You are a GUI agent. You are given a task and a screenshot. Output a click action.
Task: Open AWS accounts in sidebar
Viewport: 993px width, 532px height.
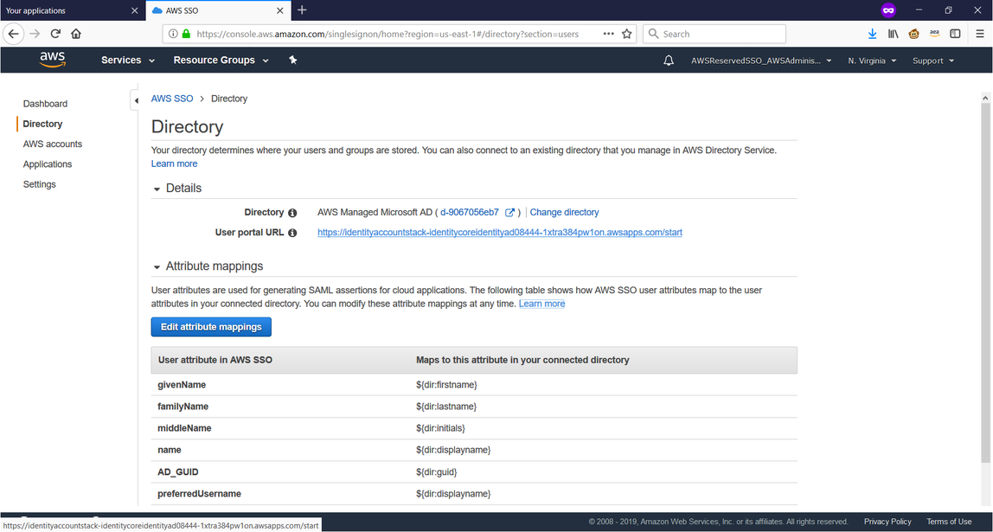tap(53, 144)
